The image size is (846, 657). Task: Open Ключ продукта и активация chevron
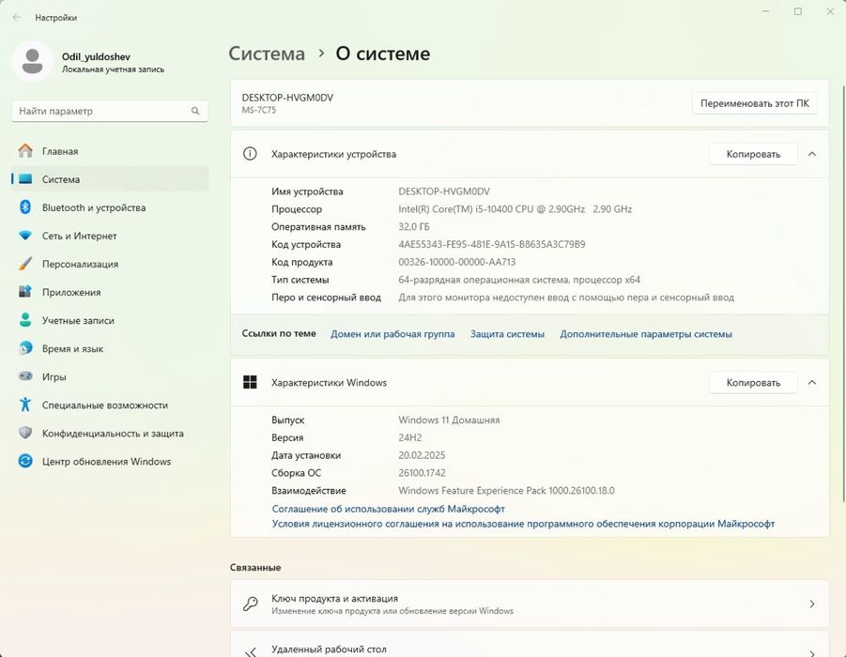point(811,604)
